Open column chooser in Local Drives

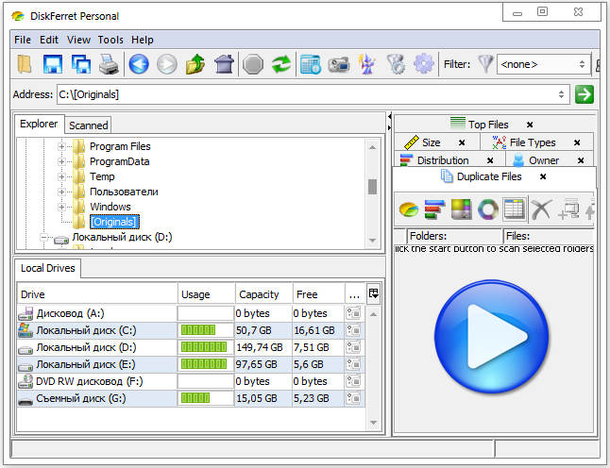(x=374, y=293)
